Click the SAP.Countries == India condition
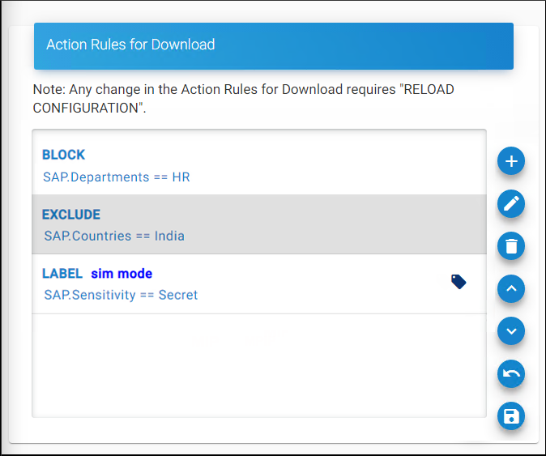 point(114,237)
